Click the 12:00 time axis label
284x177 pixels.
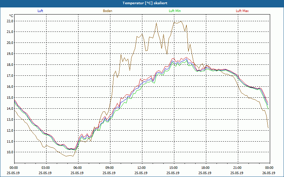[x=142, y=168]
